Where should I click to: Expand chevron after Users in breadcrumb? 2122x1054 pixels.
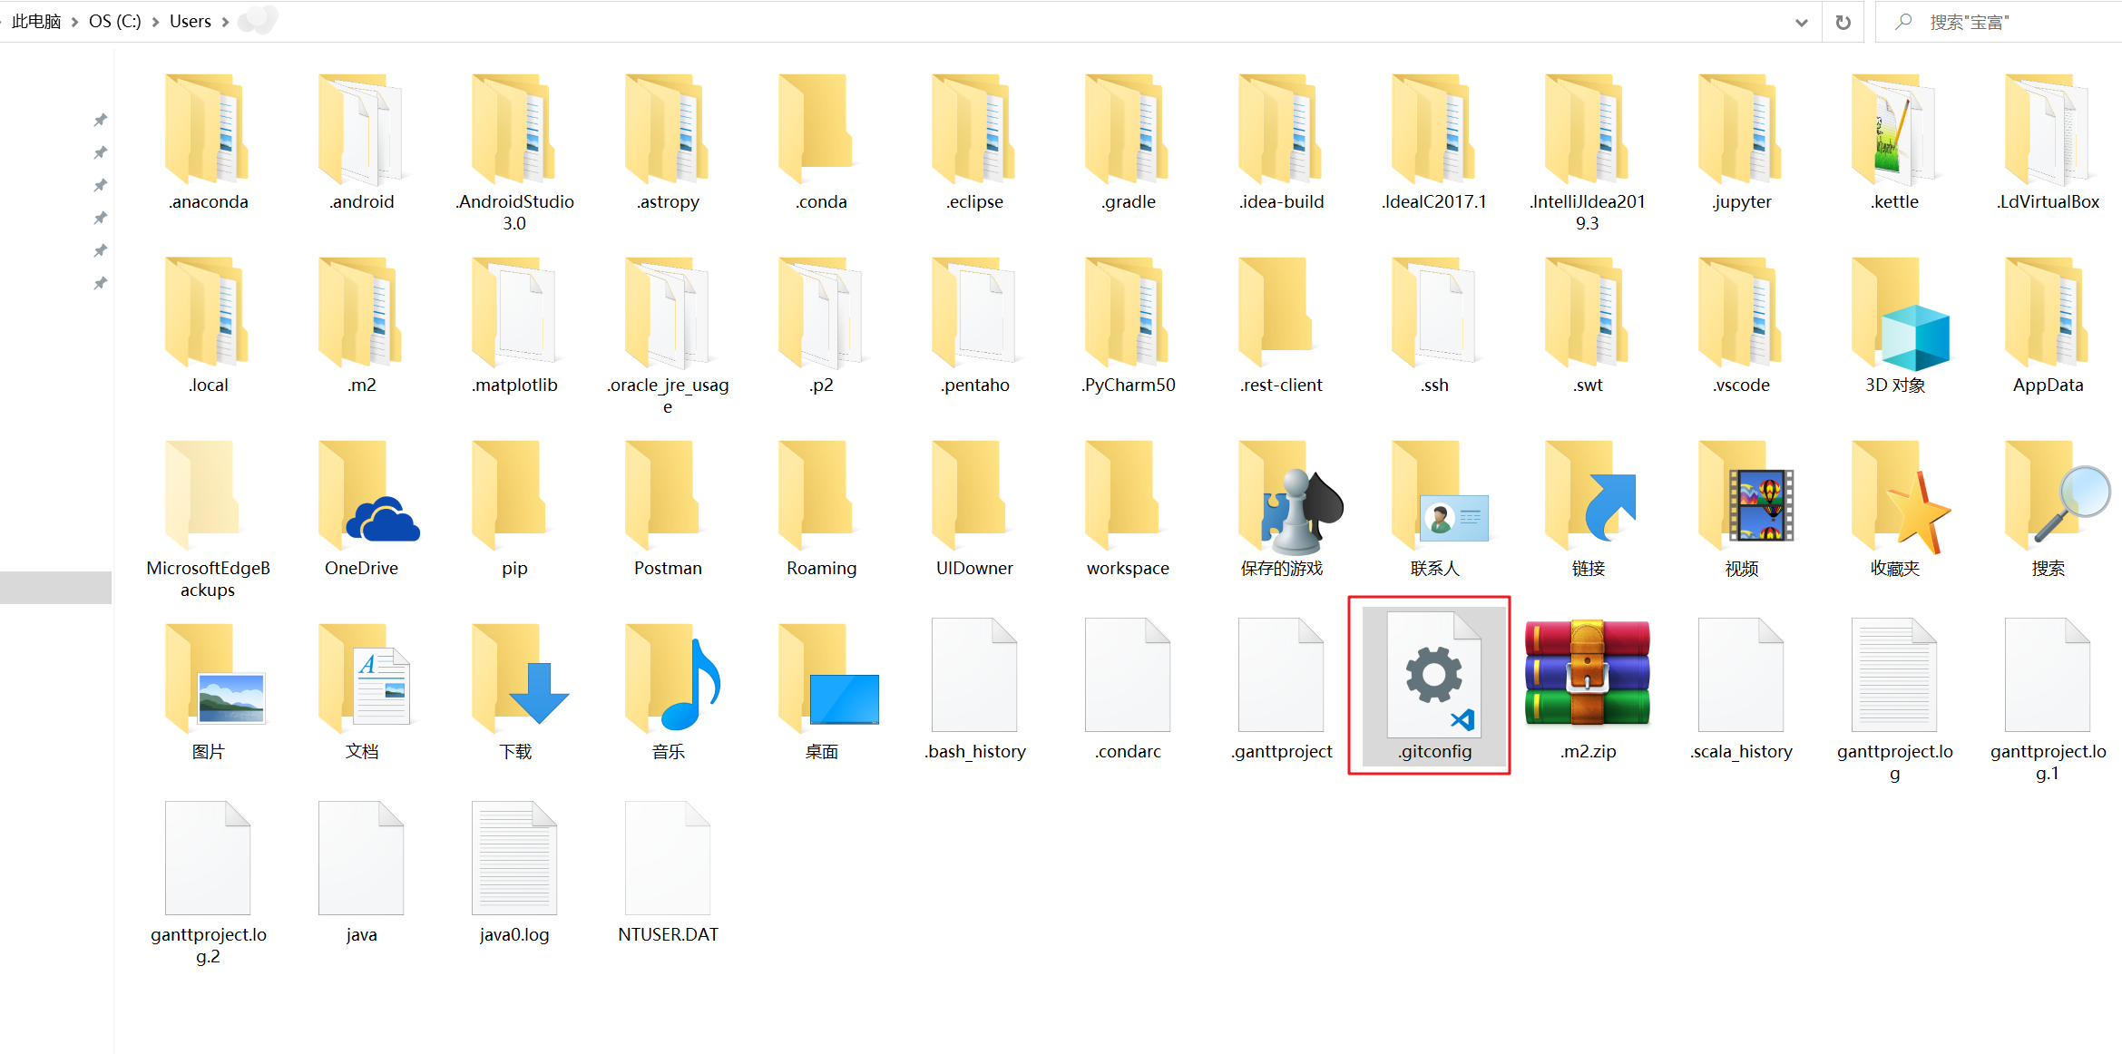pyautogui.click(x=225, y=22)
